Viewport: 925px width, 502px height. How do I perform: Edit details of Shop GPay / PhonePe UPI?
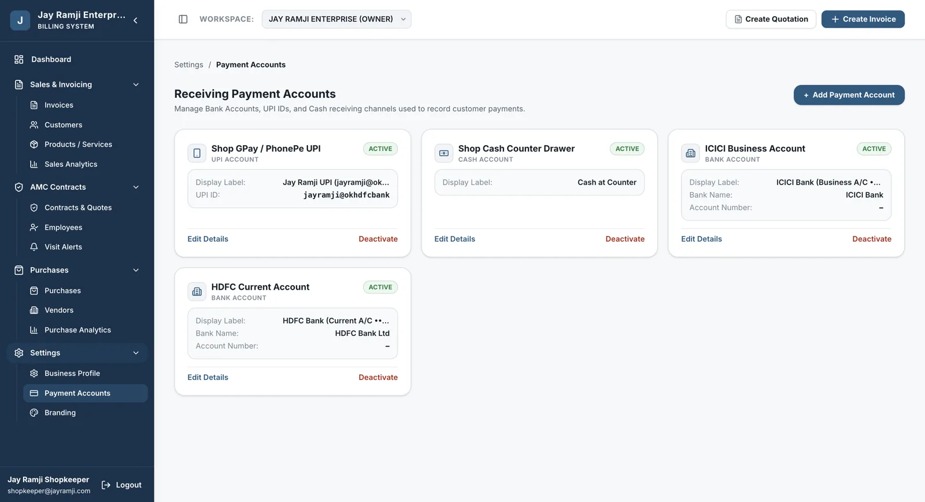point(208,239)
